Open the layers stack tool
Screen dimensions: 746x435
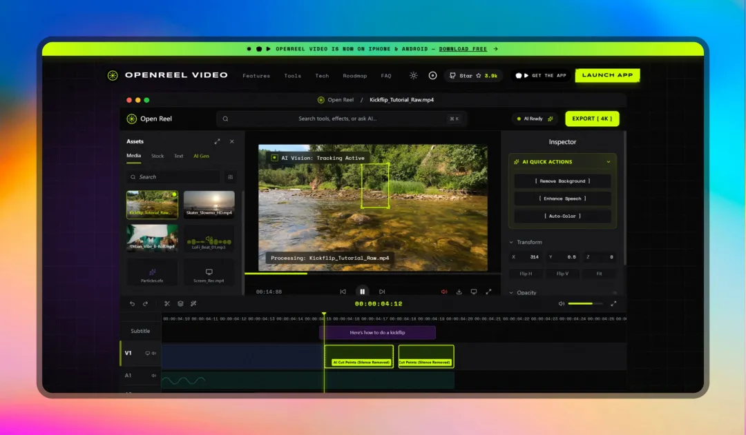180,303
